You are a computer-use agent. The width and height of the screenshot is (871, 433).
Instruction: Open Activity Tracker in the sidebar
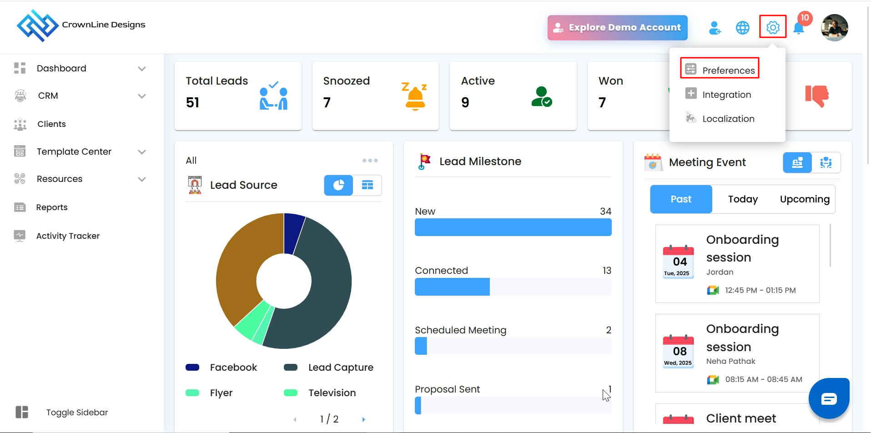coord(68,236)
